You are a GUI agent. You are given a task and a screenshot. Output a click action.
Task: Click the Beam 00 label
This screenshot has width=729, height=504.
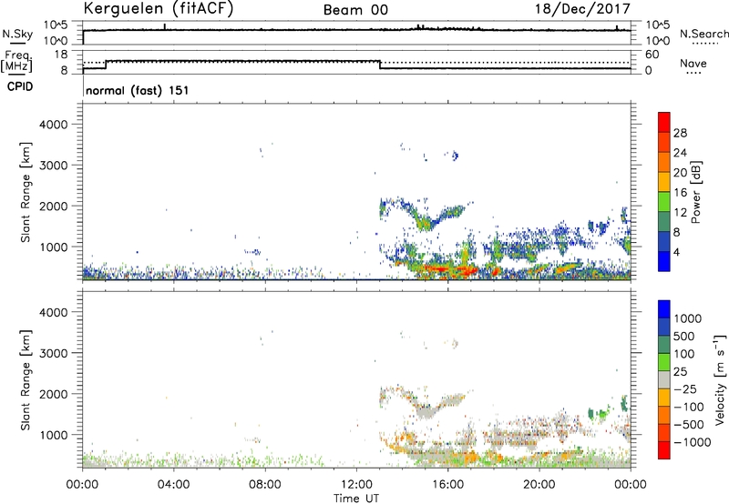[355, 10]
